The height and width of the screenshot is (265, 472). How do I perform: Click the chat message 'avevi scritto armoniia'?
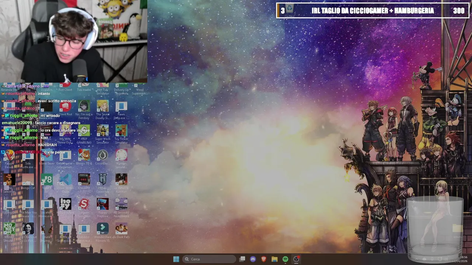point(56,101)
